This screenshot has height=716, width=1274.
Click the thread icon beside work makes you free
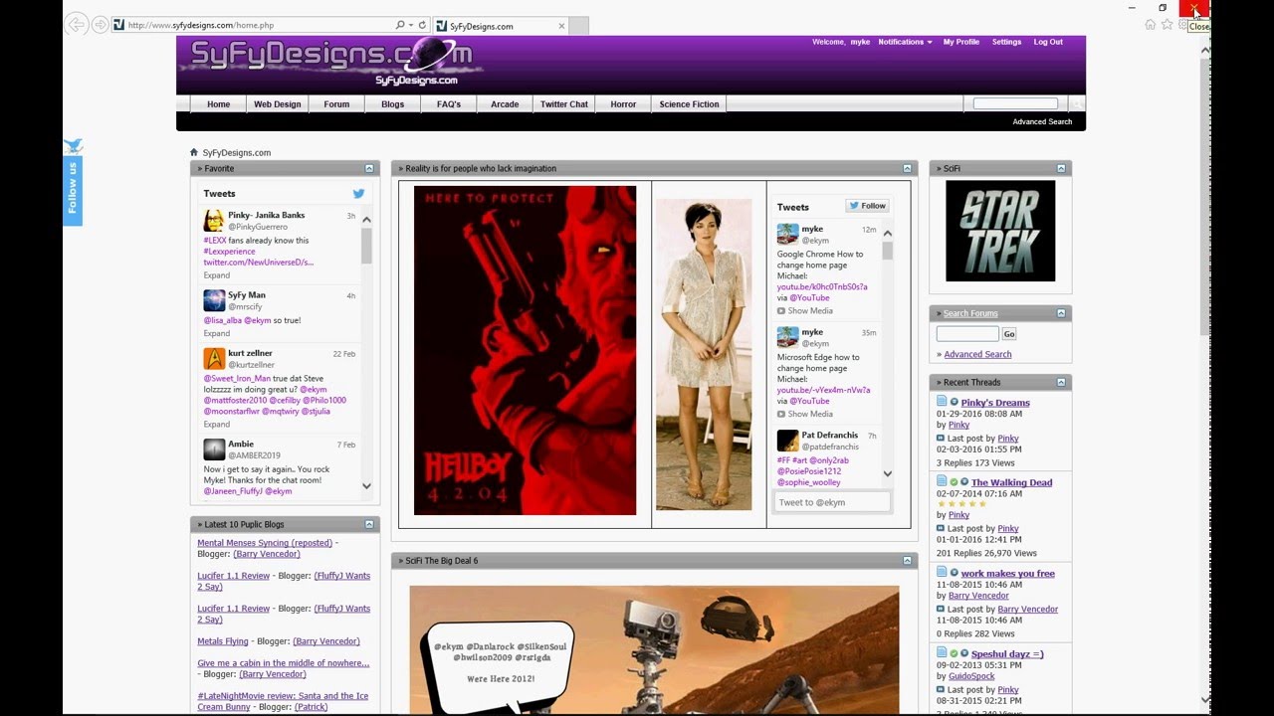pos(942,573)
